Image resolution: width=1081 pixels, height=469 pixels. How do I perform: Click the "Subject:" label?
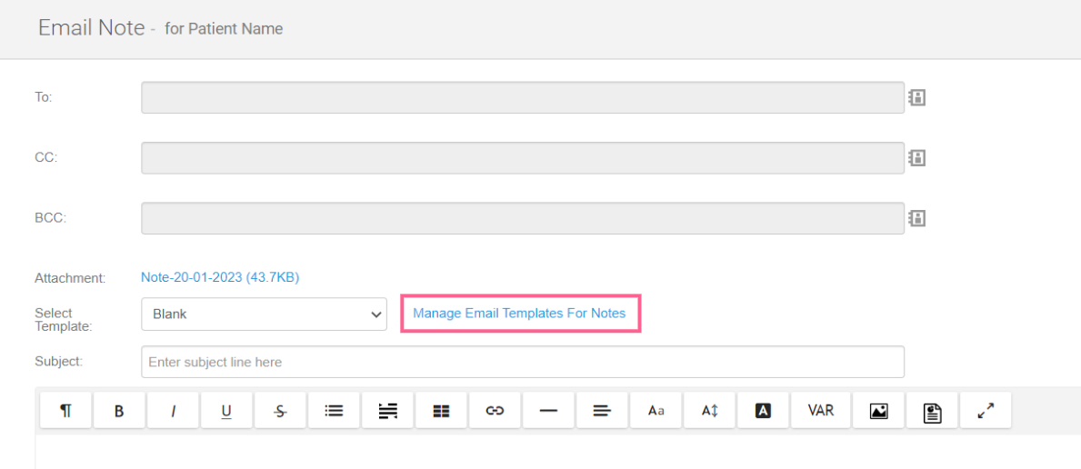(x=58, y=360)
